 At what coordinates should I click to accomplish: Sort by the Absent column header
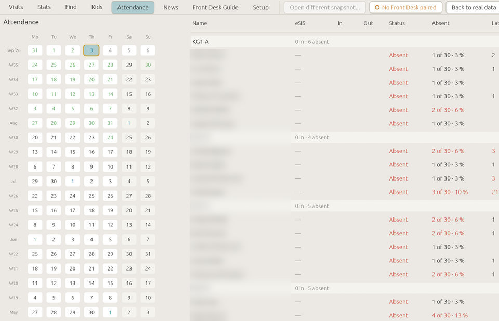(440, 23)
